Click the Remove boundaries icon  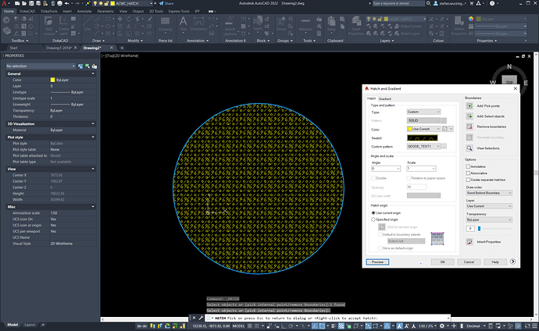click(x=469, y=126)
